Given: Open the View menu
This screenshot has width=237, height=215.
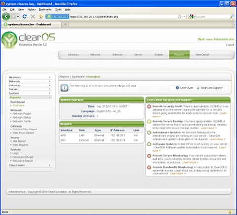Looking at the screenshot, I should pos(21,9).
